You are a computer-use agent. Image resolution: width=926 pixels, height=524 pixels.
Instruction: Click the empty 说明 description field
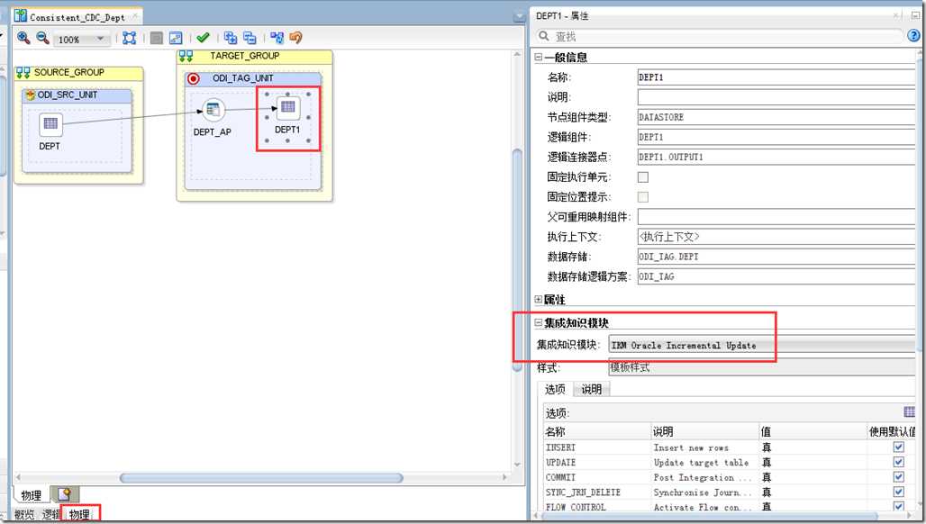tap(776, 97)
